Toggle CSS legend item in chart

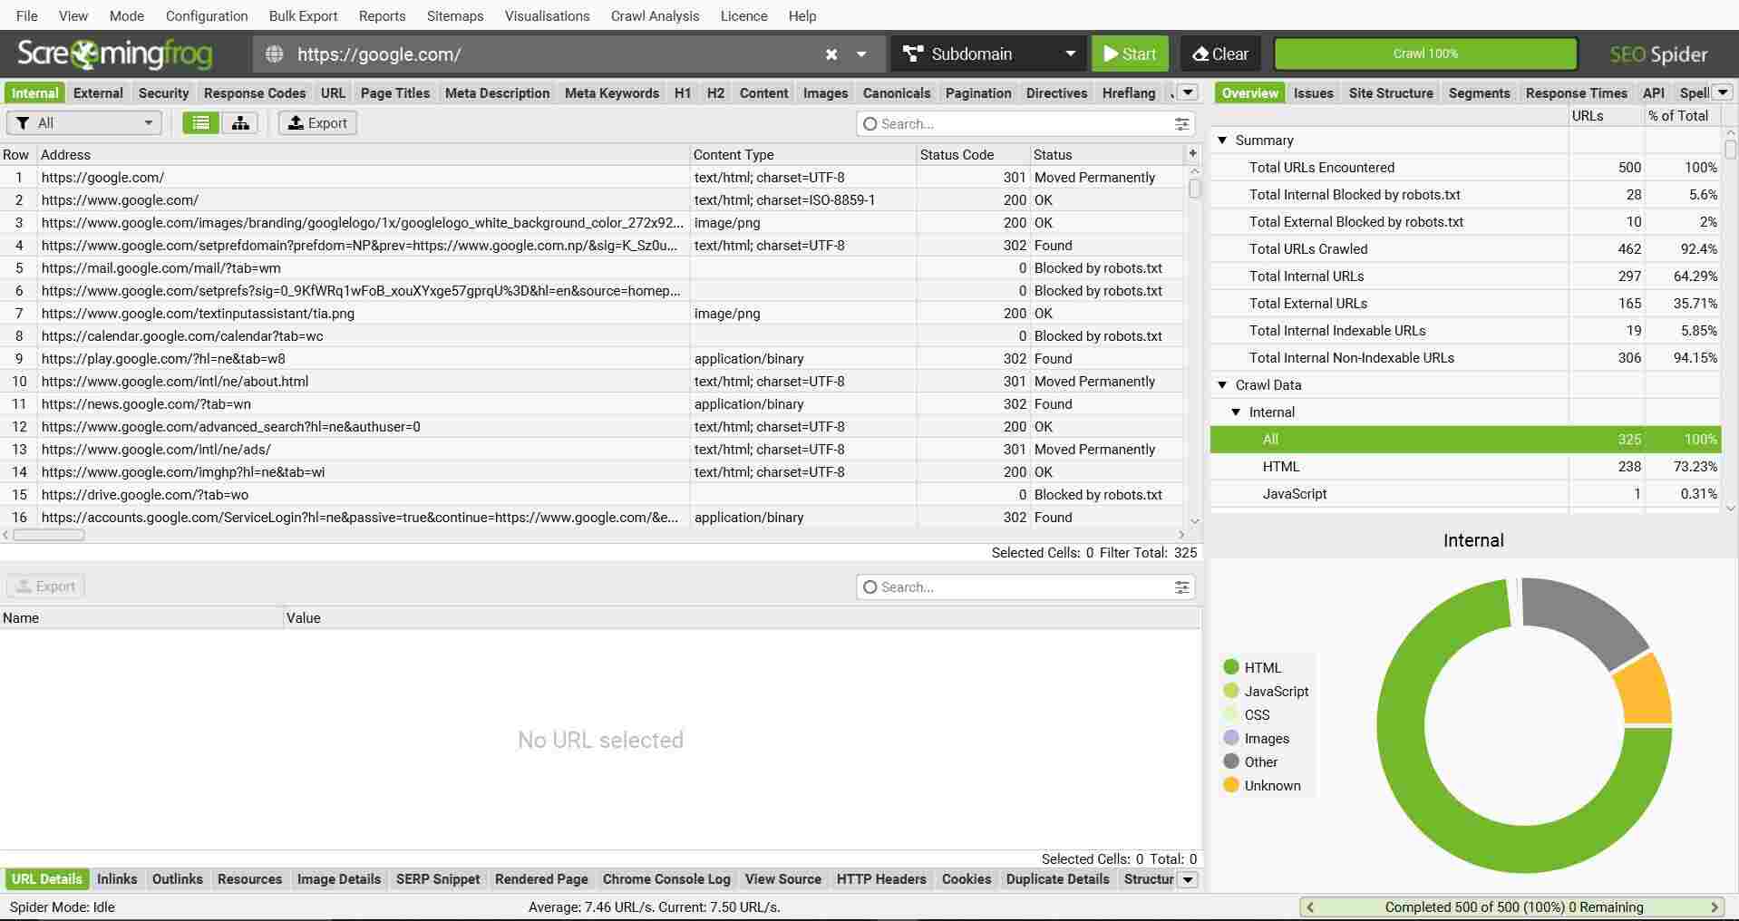[x=1247, y=714]
